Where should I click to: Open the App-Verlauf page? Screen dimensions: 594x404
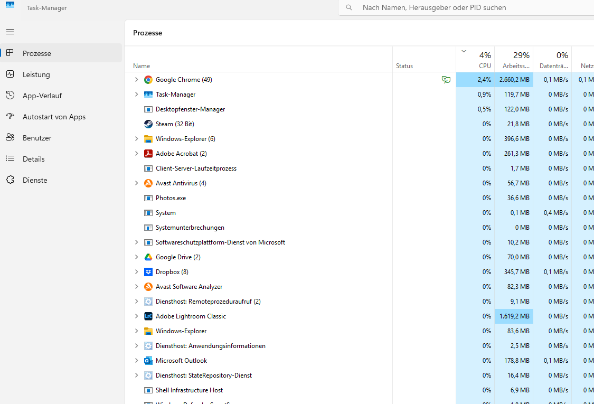tap(61, 96)
